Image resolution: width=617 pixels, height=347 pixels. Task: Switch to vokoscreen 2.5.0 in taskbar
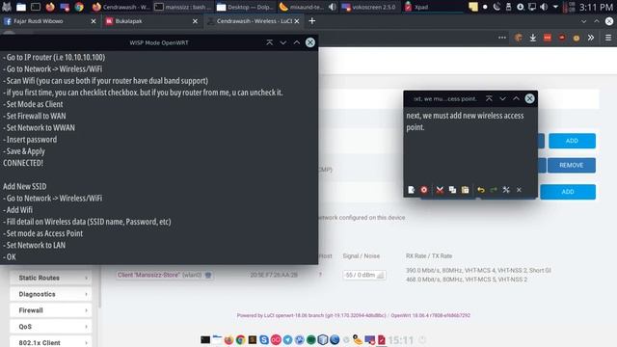[x=370, y=7]
